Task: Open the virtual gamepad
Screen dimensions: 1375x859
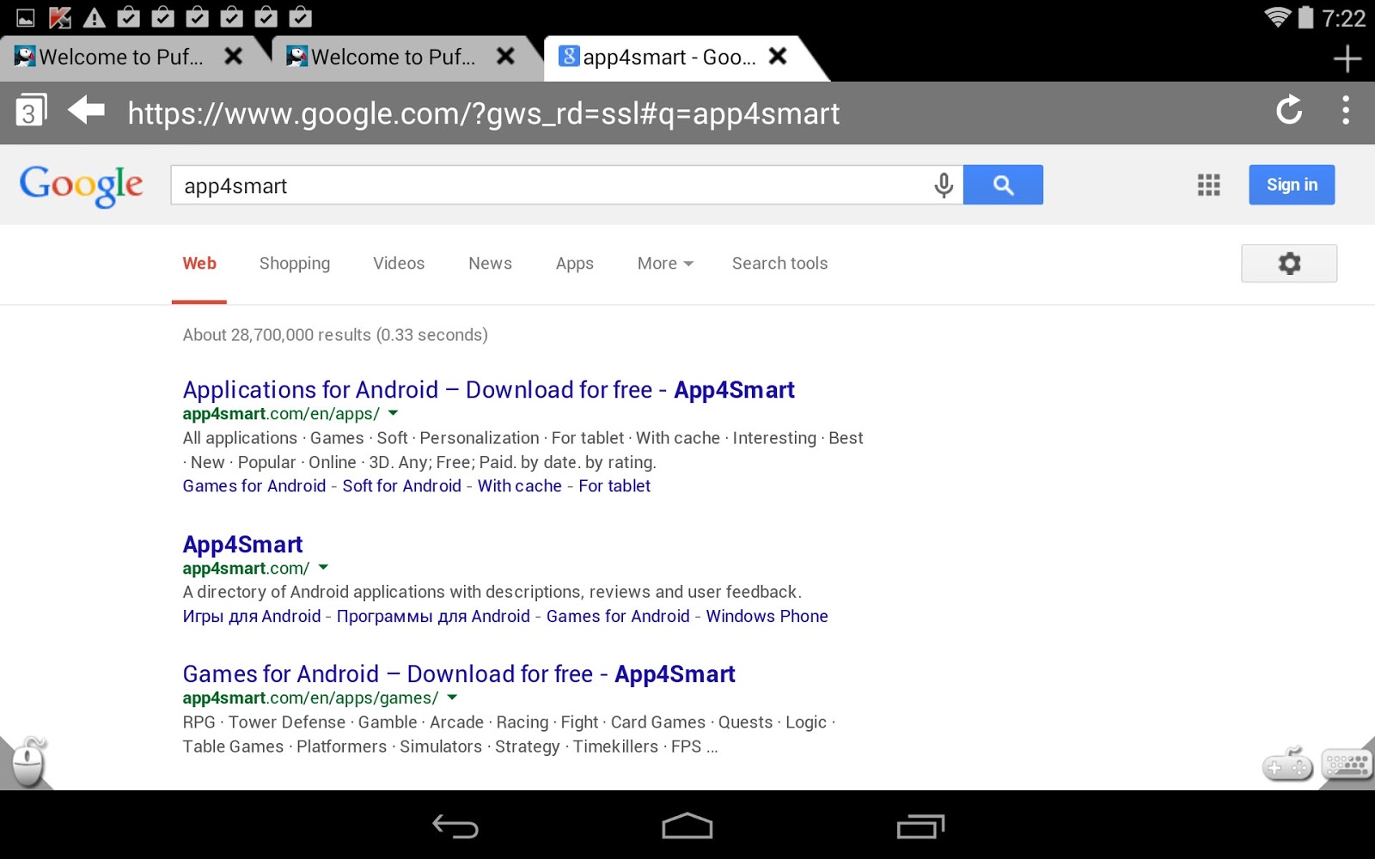Action: coord(1286,764)
